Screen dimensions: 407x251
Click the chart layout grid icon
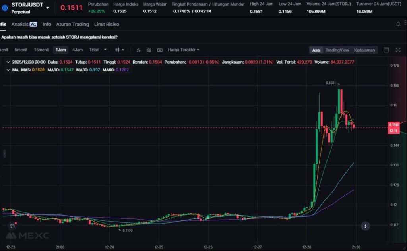point(149,50)
